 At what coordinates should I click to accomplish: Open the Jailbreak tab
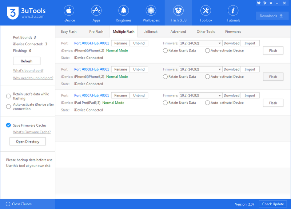[151, 32]
